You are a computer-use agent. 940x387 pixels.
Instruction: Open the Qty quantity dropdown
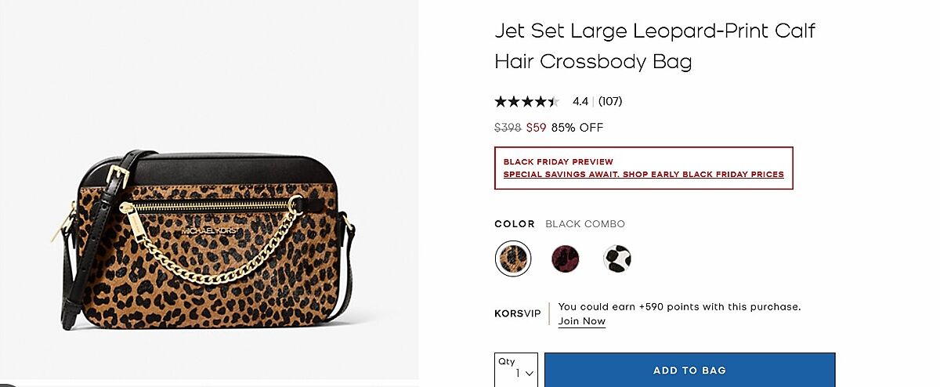tap(516, 370)
